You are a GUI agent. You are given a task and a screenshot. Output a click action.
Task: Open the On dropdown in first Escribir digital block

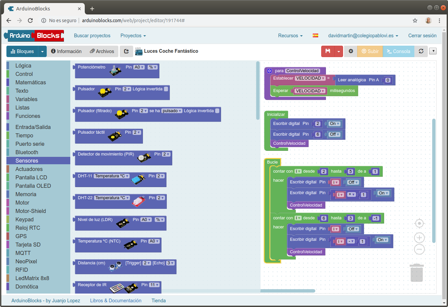(334, 124)
